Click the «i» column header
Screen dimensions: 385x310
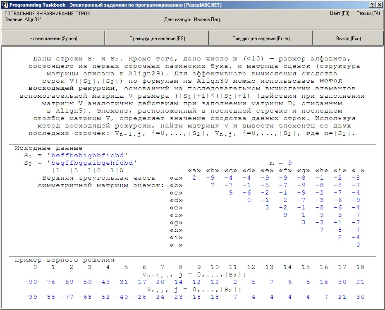pos(340,171)
